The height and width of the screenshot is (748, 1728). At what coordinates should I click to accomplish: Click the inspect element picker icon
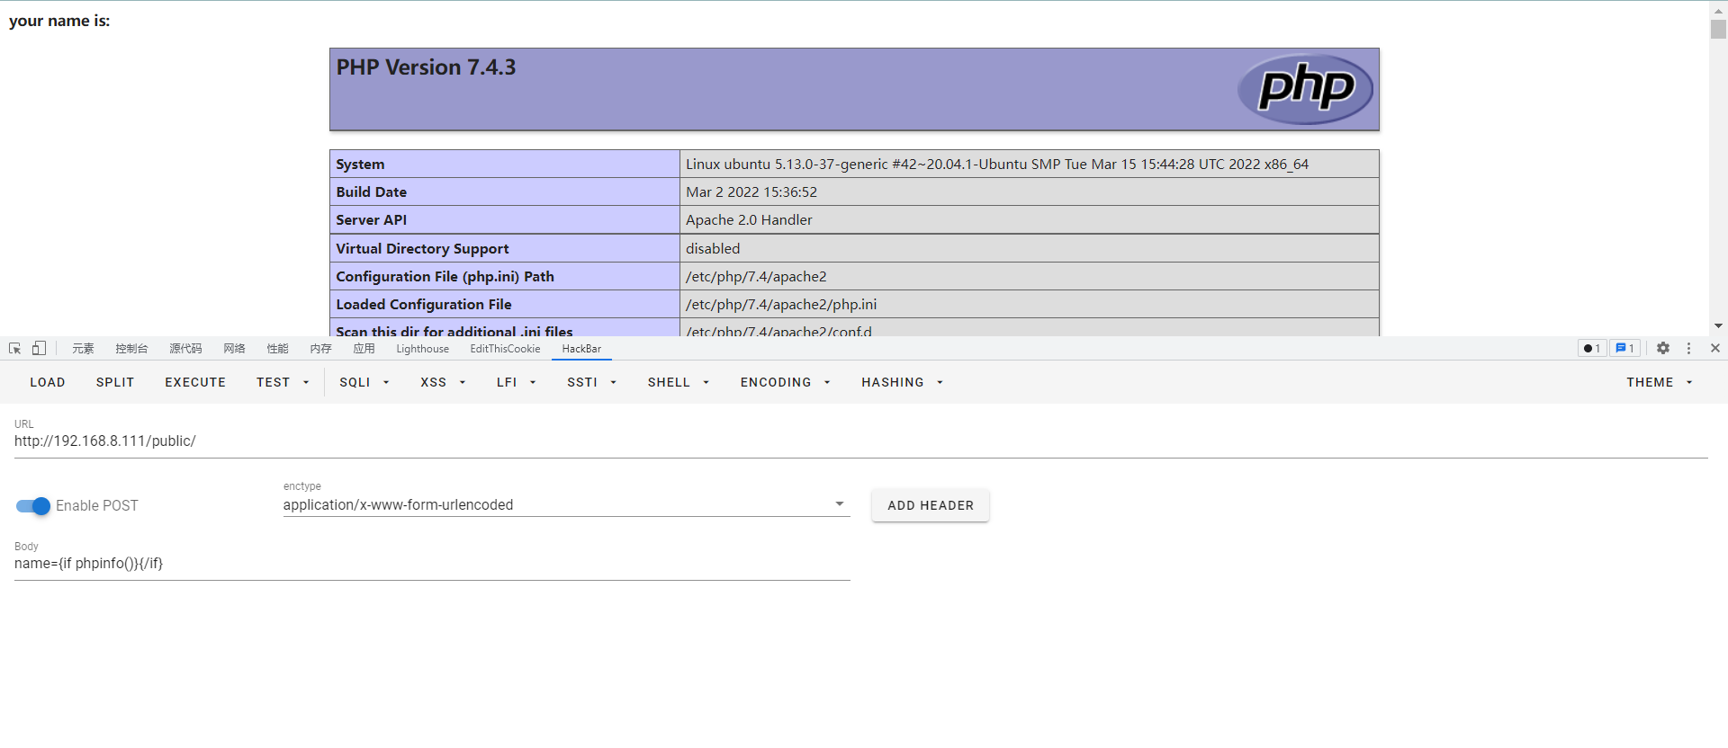(x=15, y=349)
